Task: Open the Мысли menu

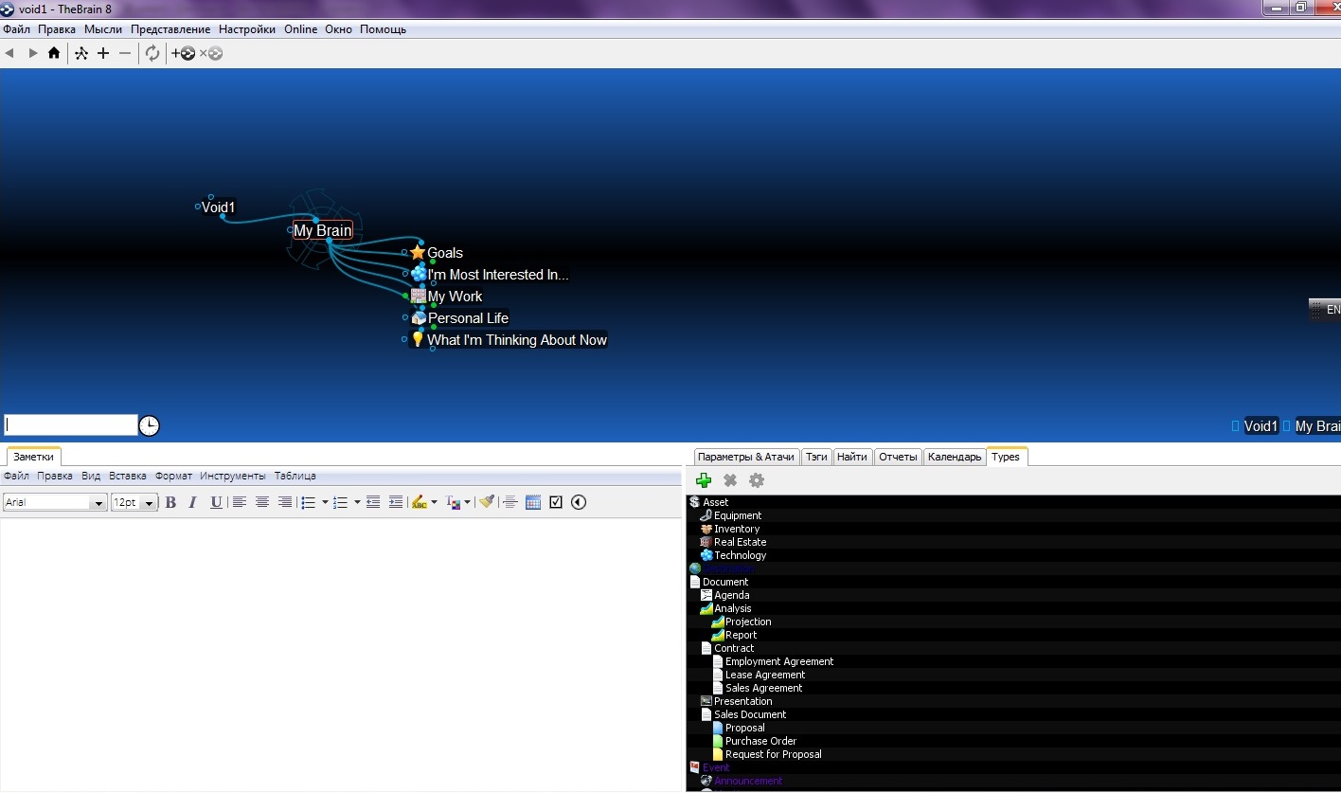Action: (103, 29)
